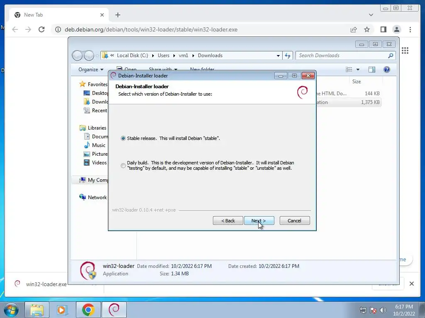
Task: Open Recent Places in sidebar
Action: [x=96, y=110]
